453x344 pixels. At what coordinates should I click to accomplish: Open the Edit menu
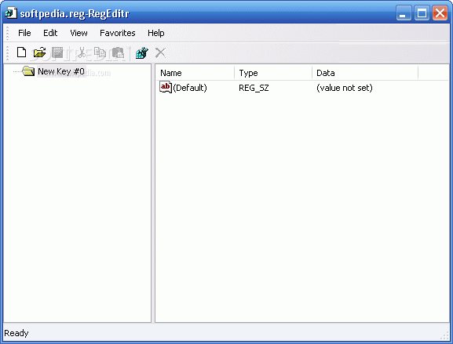pyautogui.click(x=50, y=33)
